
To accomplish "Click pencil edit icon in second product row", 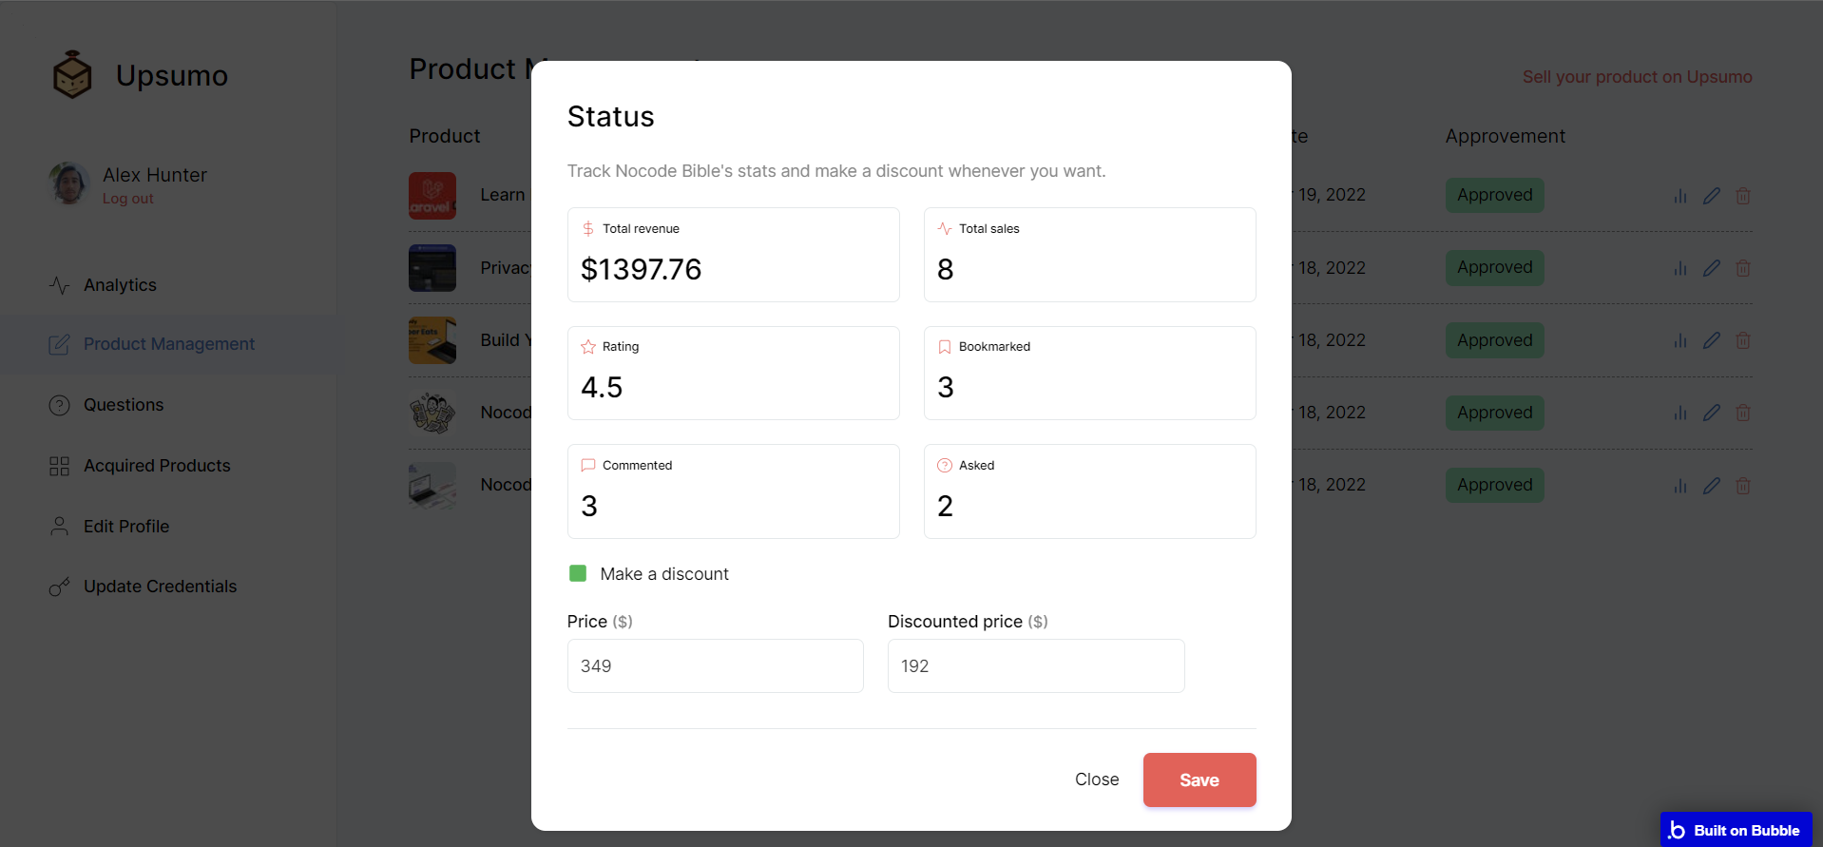I will pyautogui.click(x=1712, y=268).
